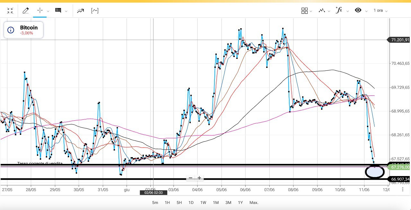This screenshot has height=210, width=411.
Task: Open the three-dot chart options menu
Action: (403, 189)
